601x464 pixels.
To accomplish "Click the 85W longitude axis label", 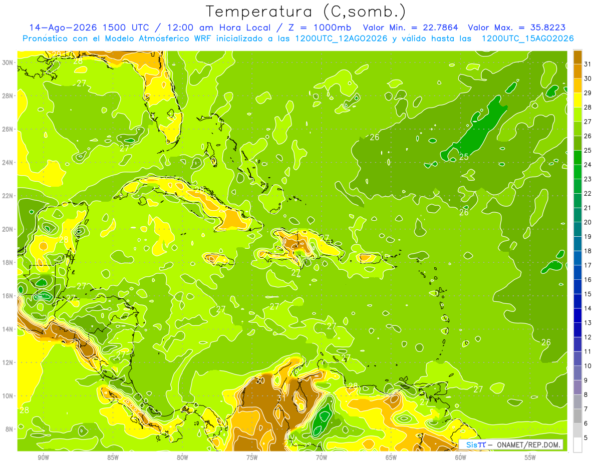I will click(x=113, y=457).
